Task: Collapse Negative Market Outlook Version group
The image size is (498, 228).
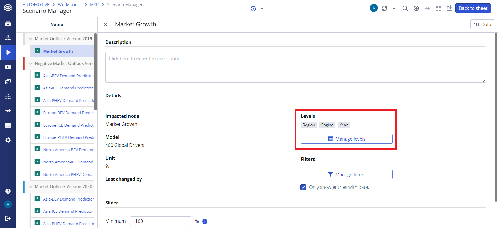Action: tap(31, 64)
